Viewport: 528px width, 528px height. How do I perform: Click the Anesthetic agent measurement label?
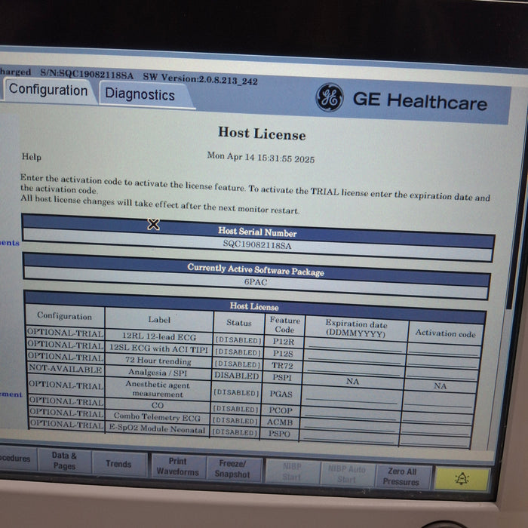pos(158,389)
